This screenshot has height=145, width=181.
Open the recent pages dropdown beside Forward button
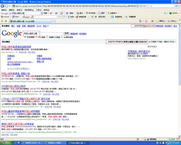pyautogui.click(x=9, y=6)
